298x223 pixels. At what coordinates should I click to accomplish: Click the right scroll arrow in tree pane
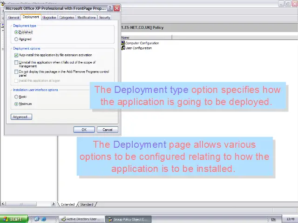pyautogui.click(x=54, y=204)
